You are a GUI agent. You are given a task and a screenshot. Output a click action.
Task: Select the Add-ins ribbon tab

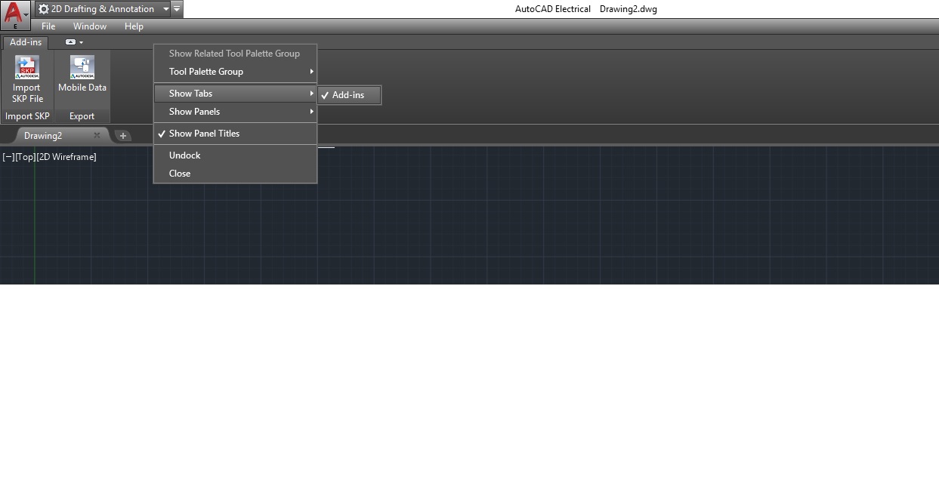click(x=26, y=42)
